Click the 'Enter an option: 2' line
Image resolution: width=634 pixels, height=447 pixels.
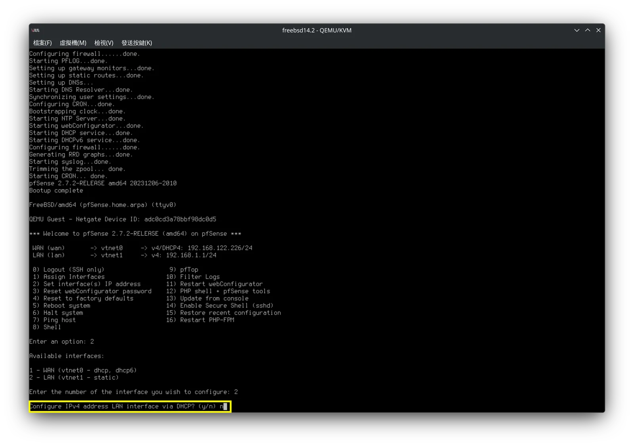tap(61, 341)
